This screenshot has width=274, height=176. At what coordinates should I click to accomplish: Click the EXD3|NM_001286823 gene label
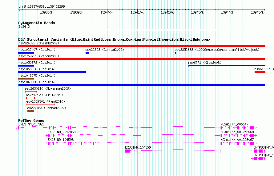(64, 132)
